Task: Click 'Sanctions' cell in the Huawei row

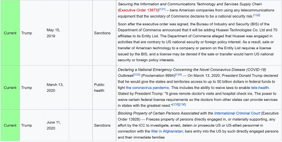Action: tap(103, 33)
